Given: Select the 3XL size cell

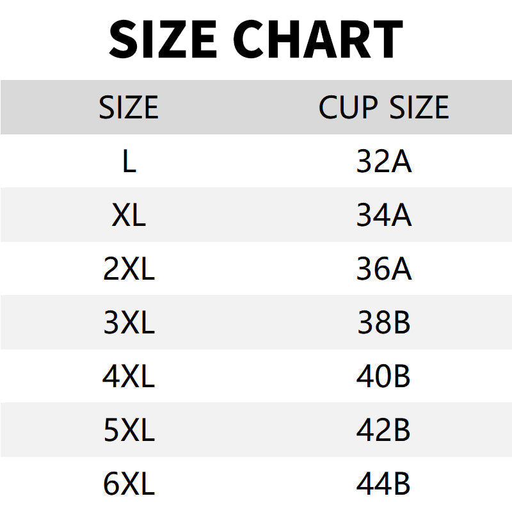Looking at the screenshot, I should click(129, 323).
